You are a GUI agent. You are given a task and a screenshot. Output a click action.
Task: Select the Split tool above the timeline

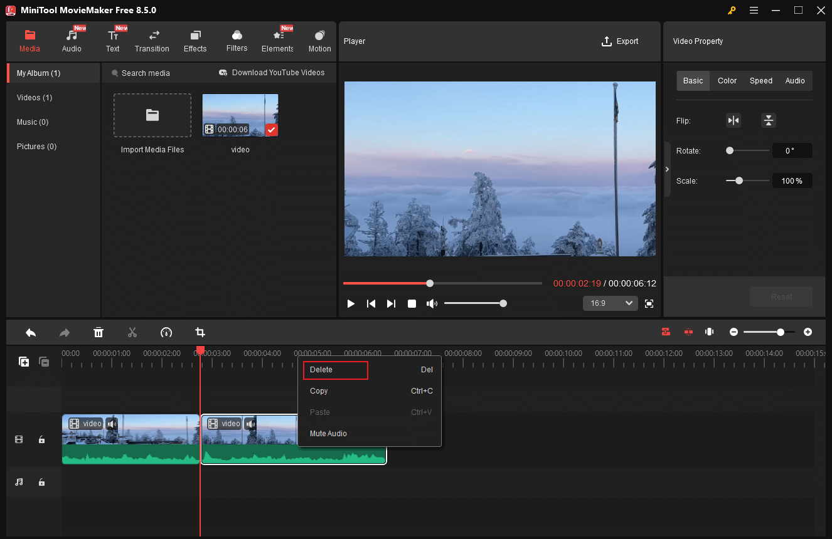click(x=132, y=332)
